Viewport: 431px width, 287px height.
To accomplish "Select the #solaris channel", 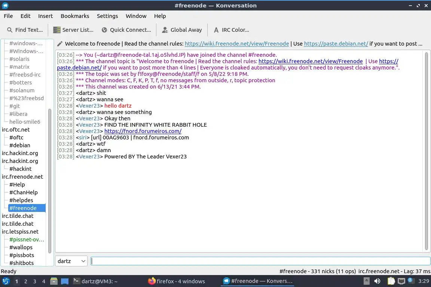I will 19,59.
